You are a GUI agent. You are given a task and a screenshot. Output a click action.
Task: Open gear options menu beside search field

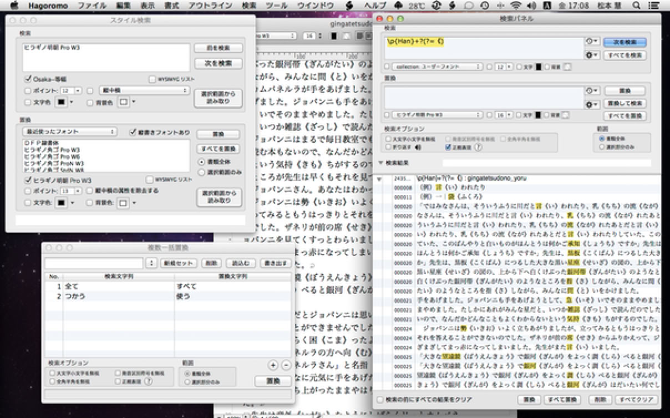(x=592, y=55)
